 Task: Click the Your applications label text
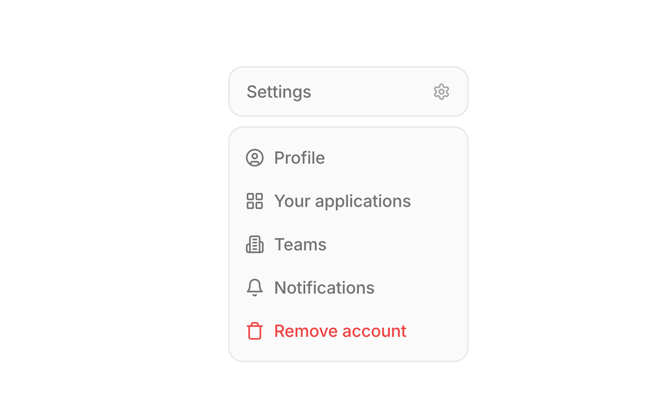point(343,201)
